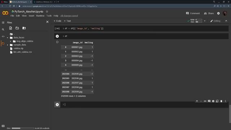Move the selected cell up

(197, 101)
